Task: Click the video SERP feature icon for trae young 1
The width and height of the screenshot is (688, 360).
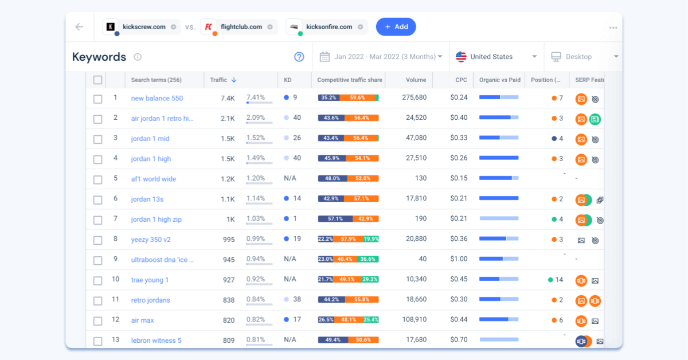Action: tap(581, 280)
